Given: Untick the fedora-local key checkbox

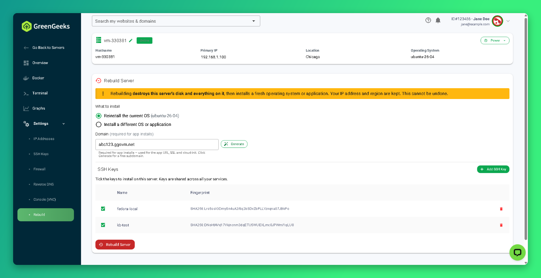Looking at the screenshot, I should point(103,209).
